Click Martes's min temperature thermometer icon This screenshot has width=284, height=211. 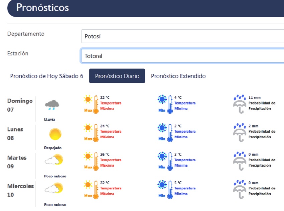click(166, 161)
